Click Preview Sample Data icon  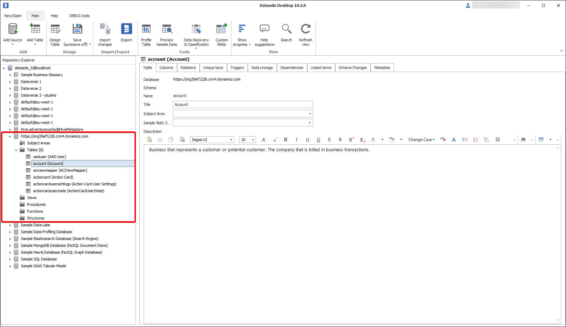click(x=167, y=29)
